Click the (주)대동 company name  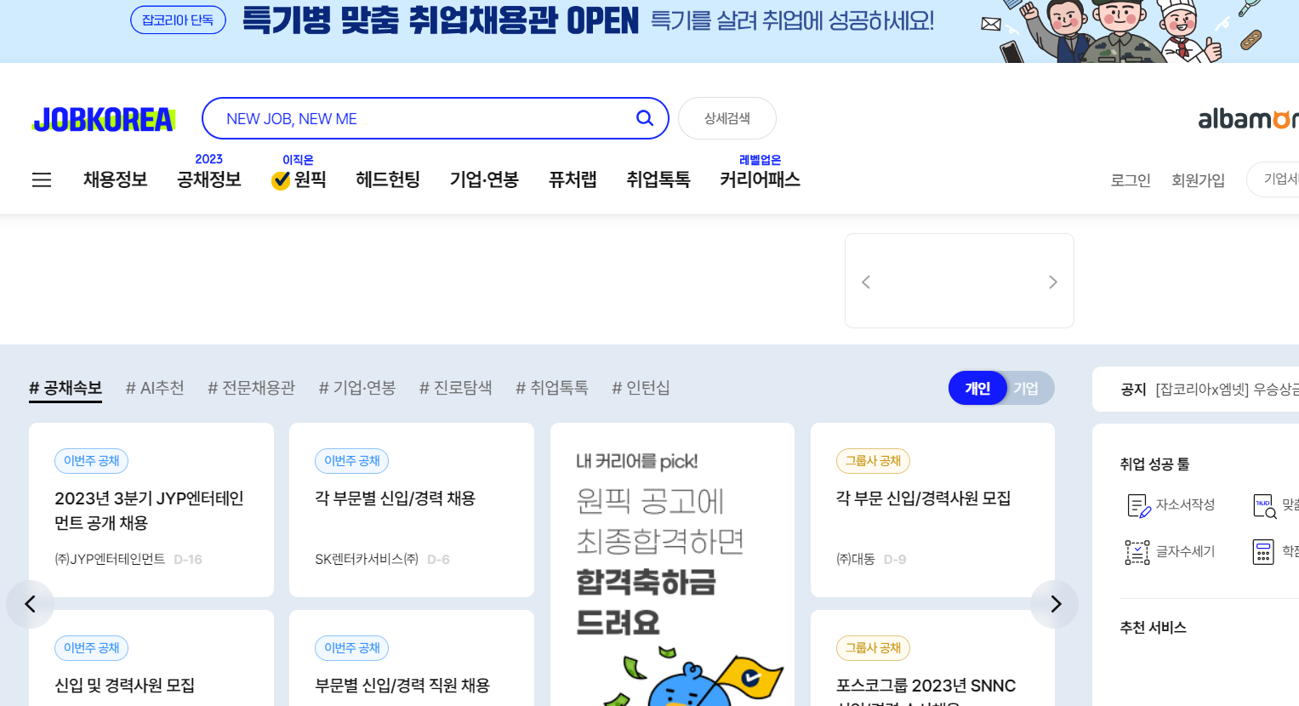(x=856, y=559)
